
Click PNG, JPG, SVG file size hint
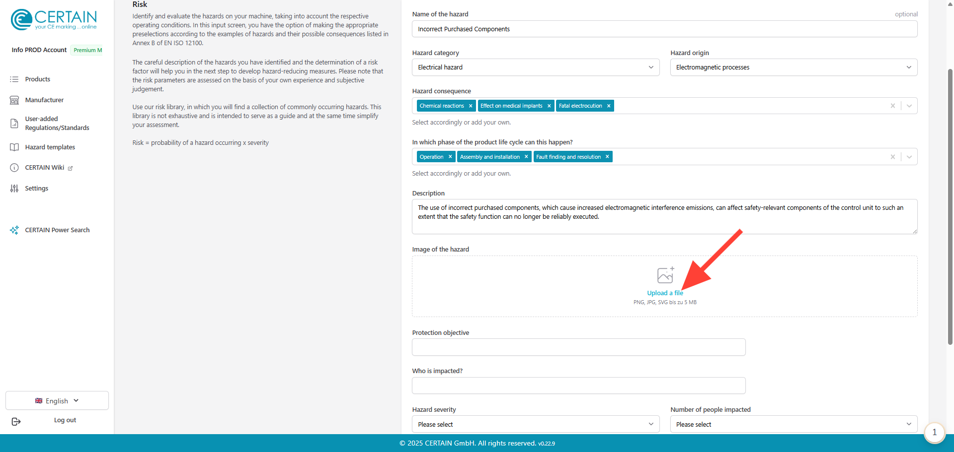665,302
